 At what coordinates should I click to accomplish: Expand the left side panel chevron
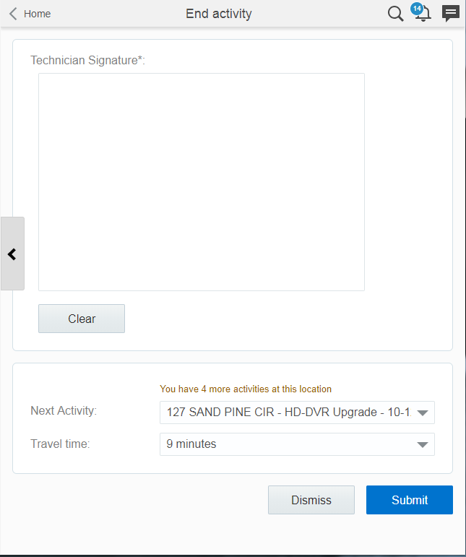pyautogui.click(x=12, y=254)
